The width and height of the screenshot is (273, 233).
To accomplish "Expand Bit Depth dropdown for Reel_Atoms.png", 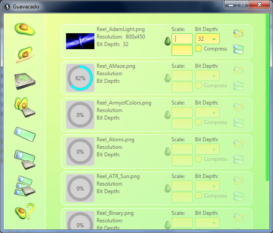I will click(207, 149).
